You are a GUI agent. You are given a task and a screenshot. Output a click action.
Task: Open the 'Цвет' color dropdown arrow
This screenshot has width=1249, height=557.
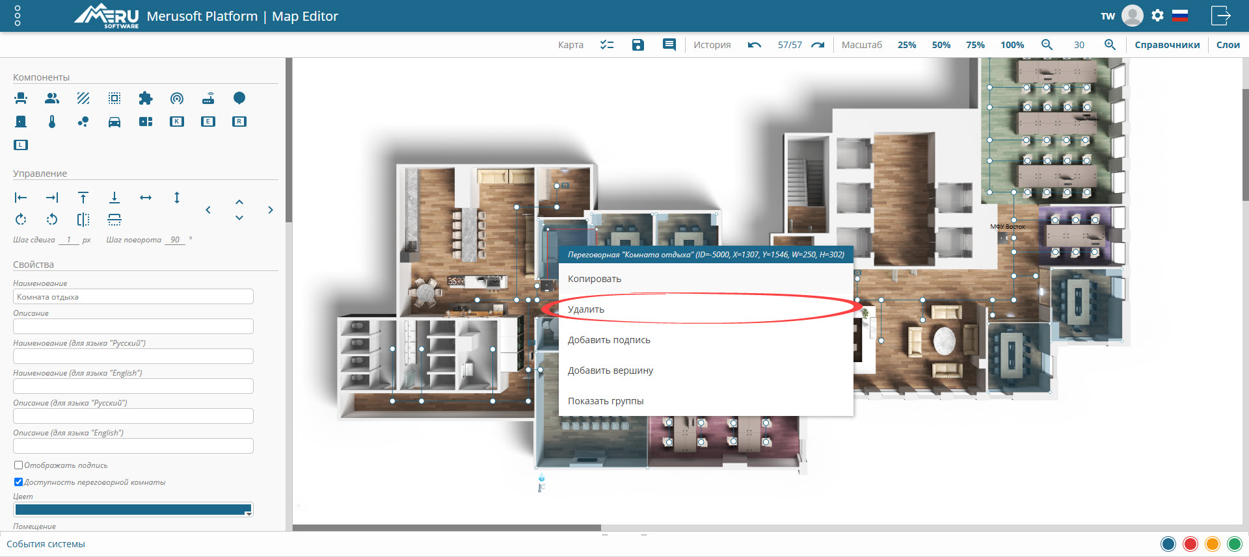click(x=248, y=513)
